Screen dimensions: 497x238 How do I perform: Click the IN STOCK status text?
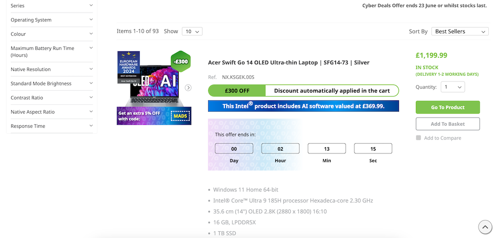(427, 68)
